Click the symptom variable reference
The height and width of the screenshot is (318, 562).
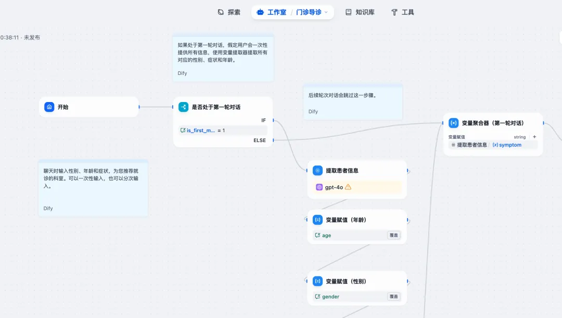click(x=506, y=145)
